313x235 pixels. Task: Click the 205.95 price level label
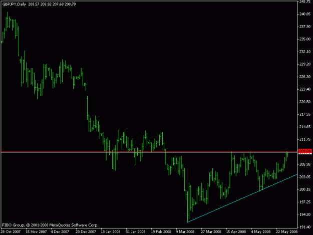(x=305, y=164)
